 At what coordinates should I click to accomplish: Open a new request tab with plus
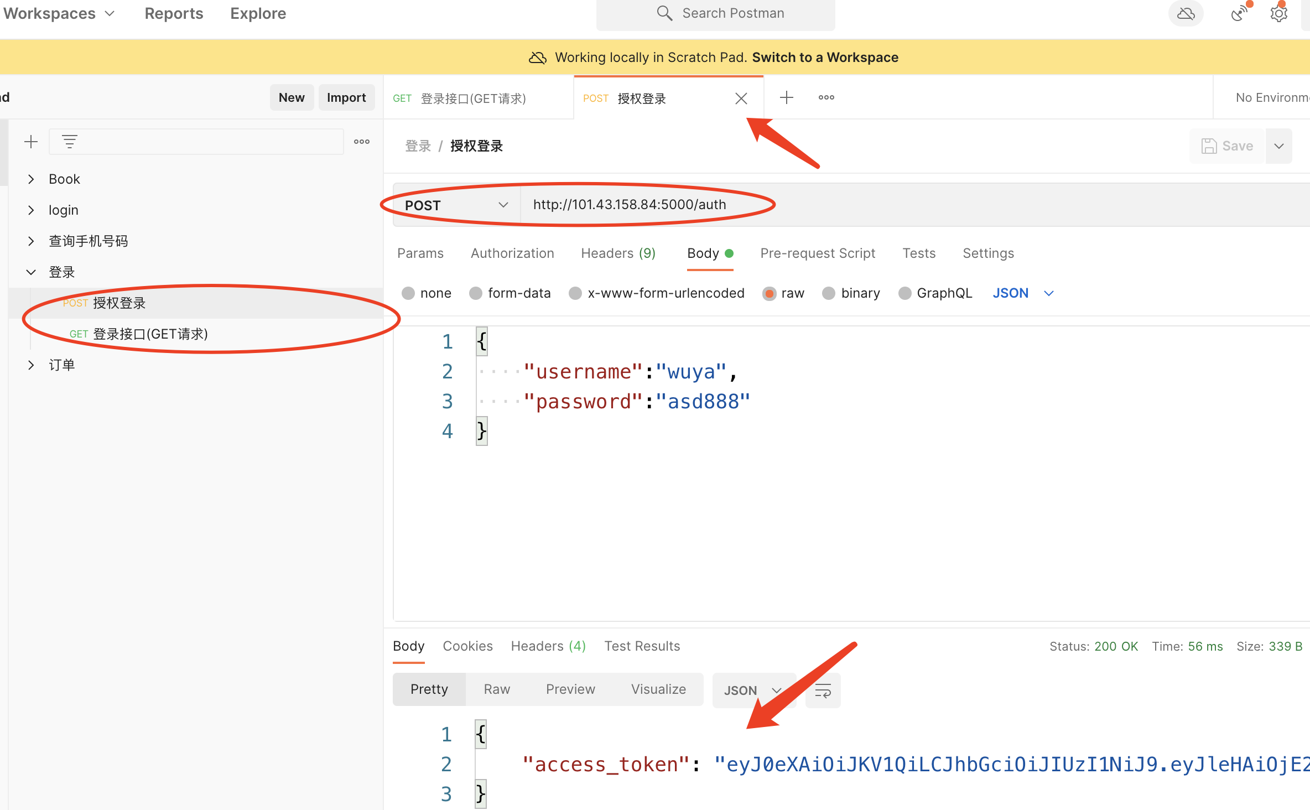pos(786,97)
